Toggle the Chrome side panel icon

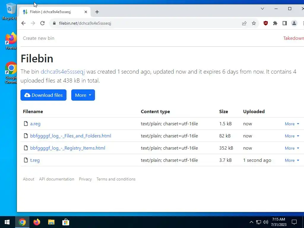click(285, 23)
